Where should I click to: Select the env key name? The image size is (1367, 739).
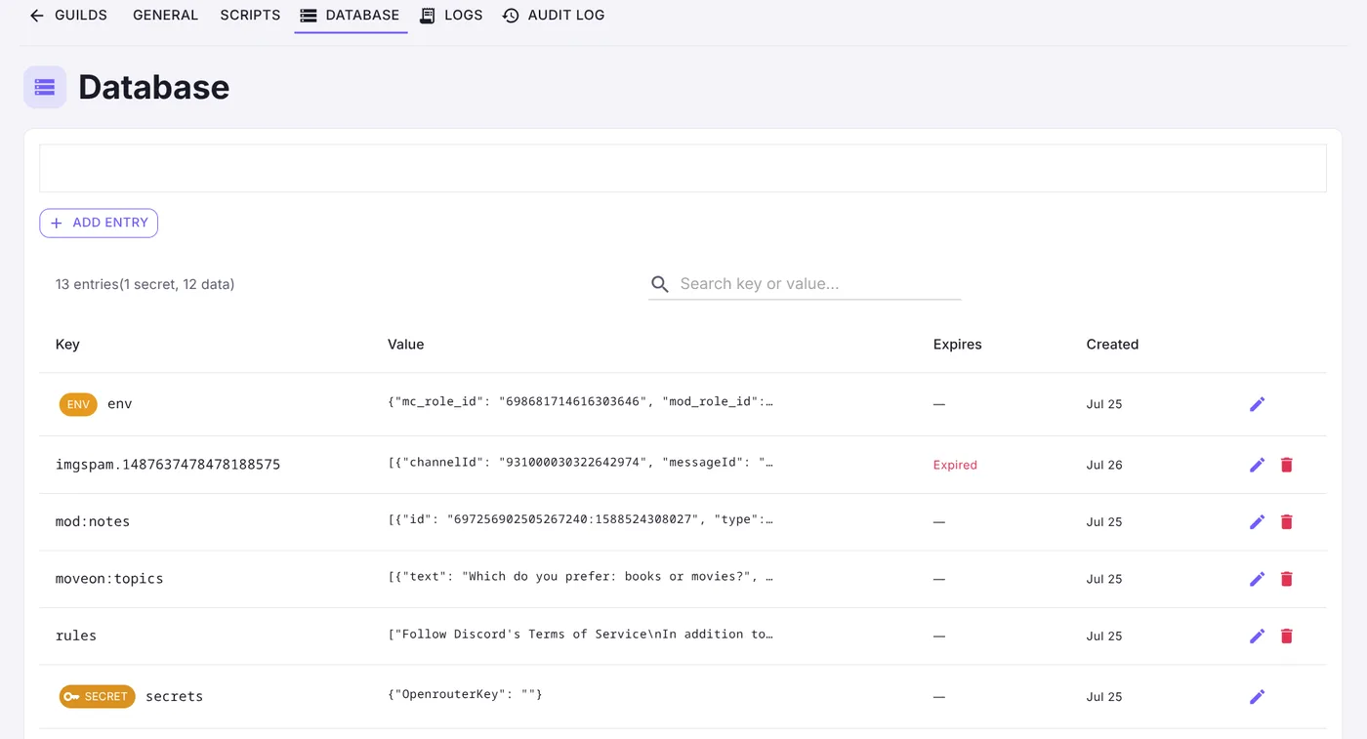pyautogui.click(x=119, y=404)
